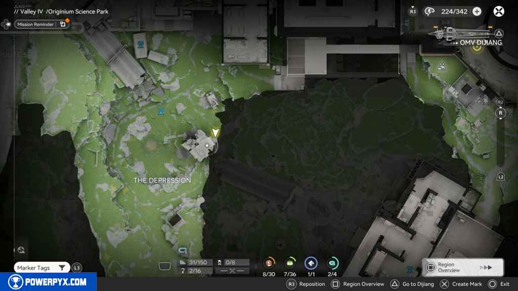This screenshot has height=291, width=518.
Task: Open the Marker Tags filter dropdown
Action: 41,268
